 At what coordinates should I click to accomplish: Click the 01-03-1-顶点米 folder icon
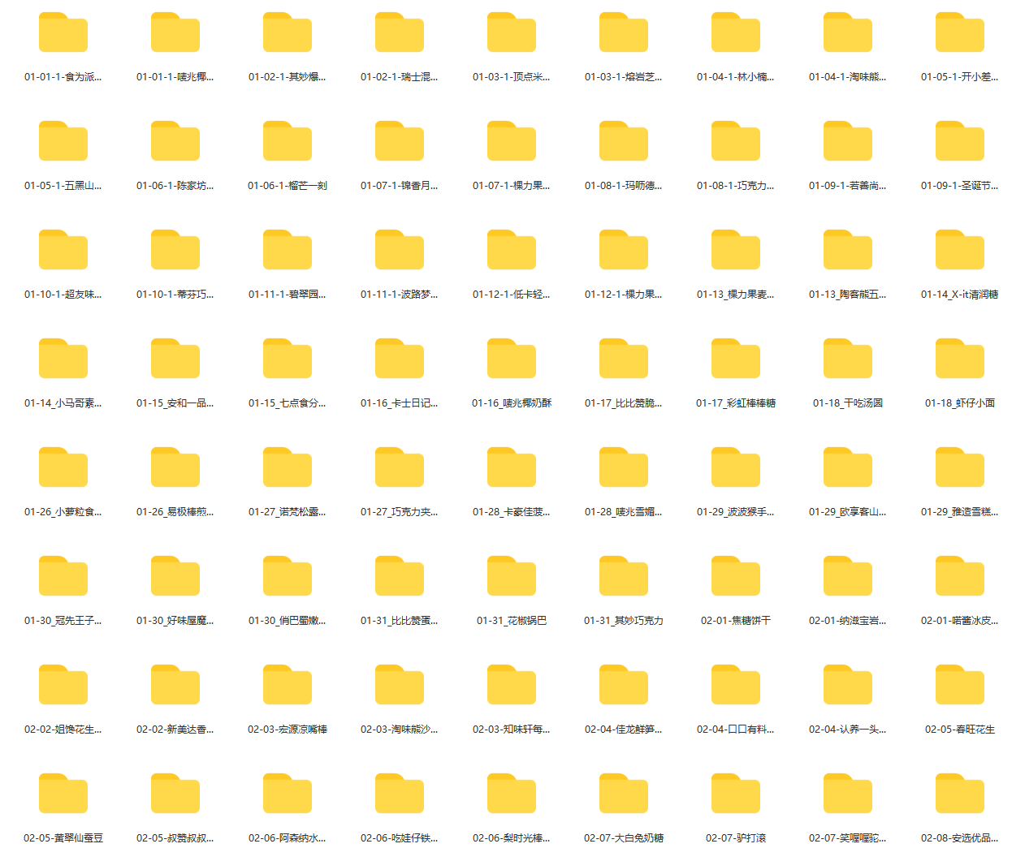point(512,32)
